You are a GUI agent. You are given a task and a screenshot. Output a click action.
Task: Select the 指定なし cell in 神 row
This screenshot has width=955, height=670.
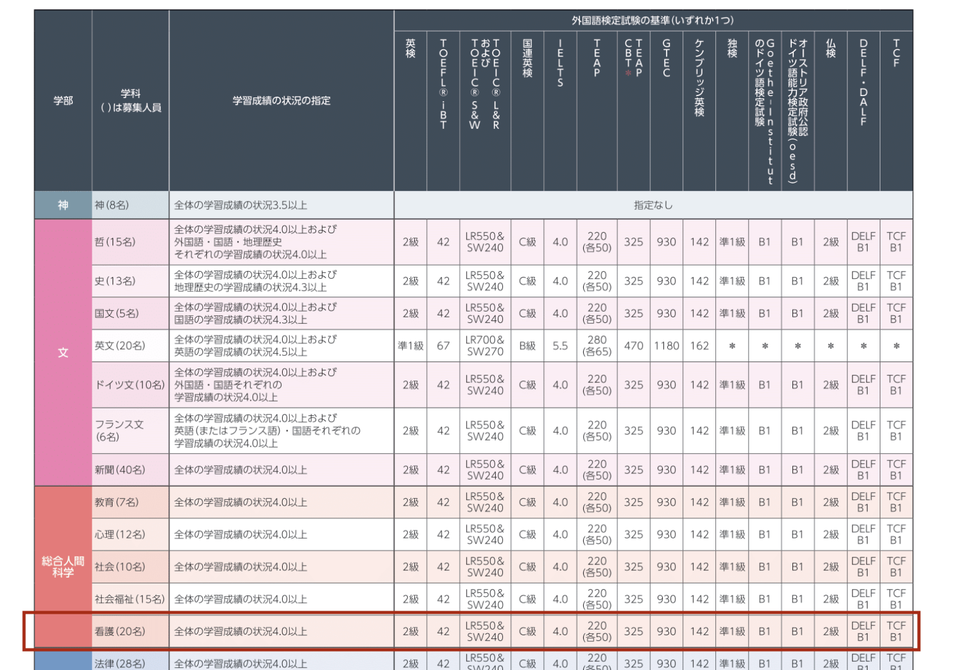653,205
